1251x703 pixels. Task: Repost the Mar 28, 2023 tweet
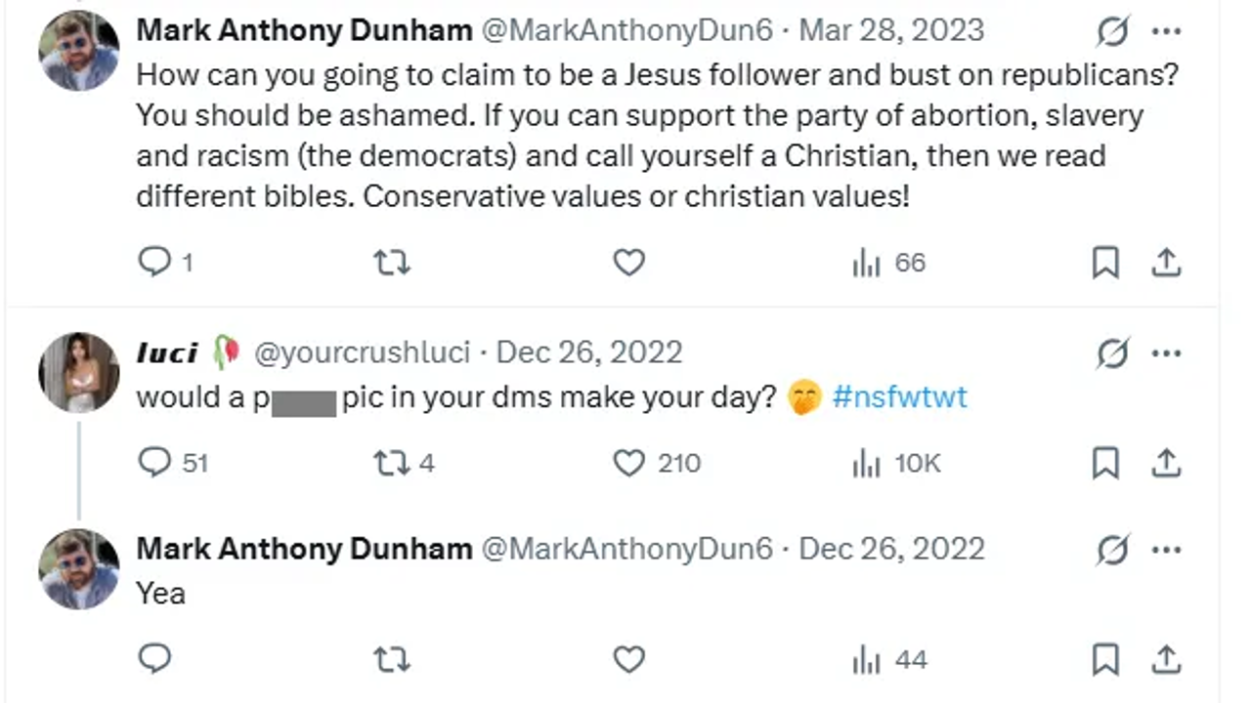392,262
